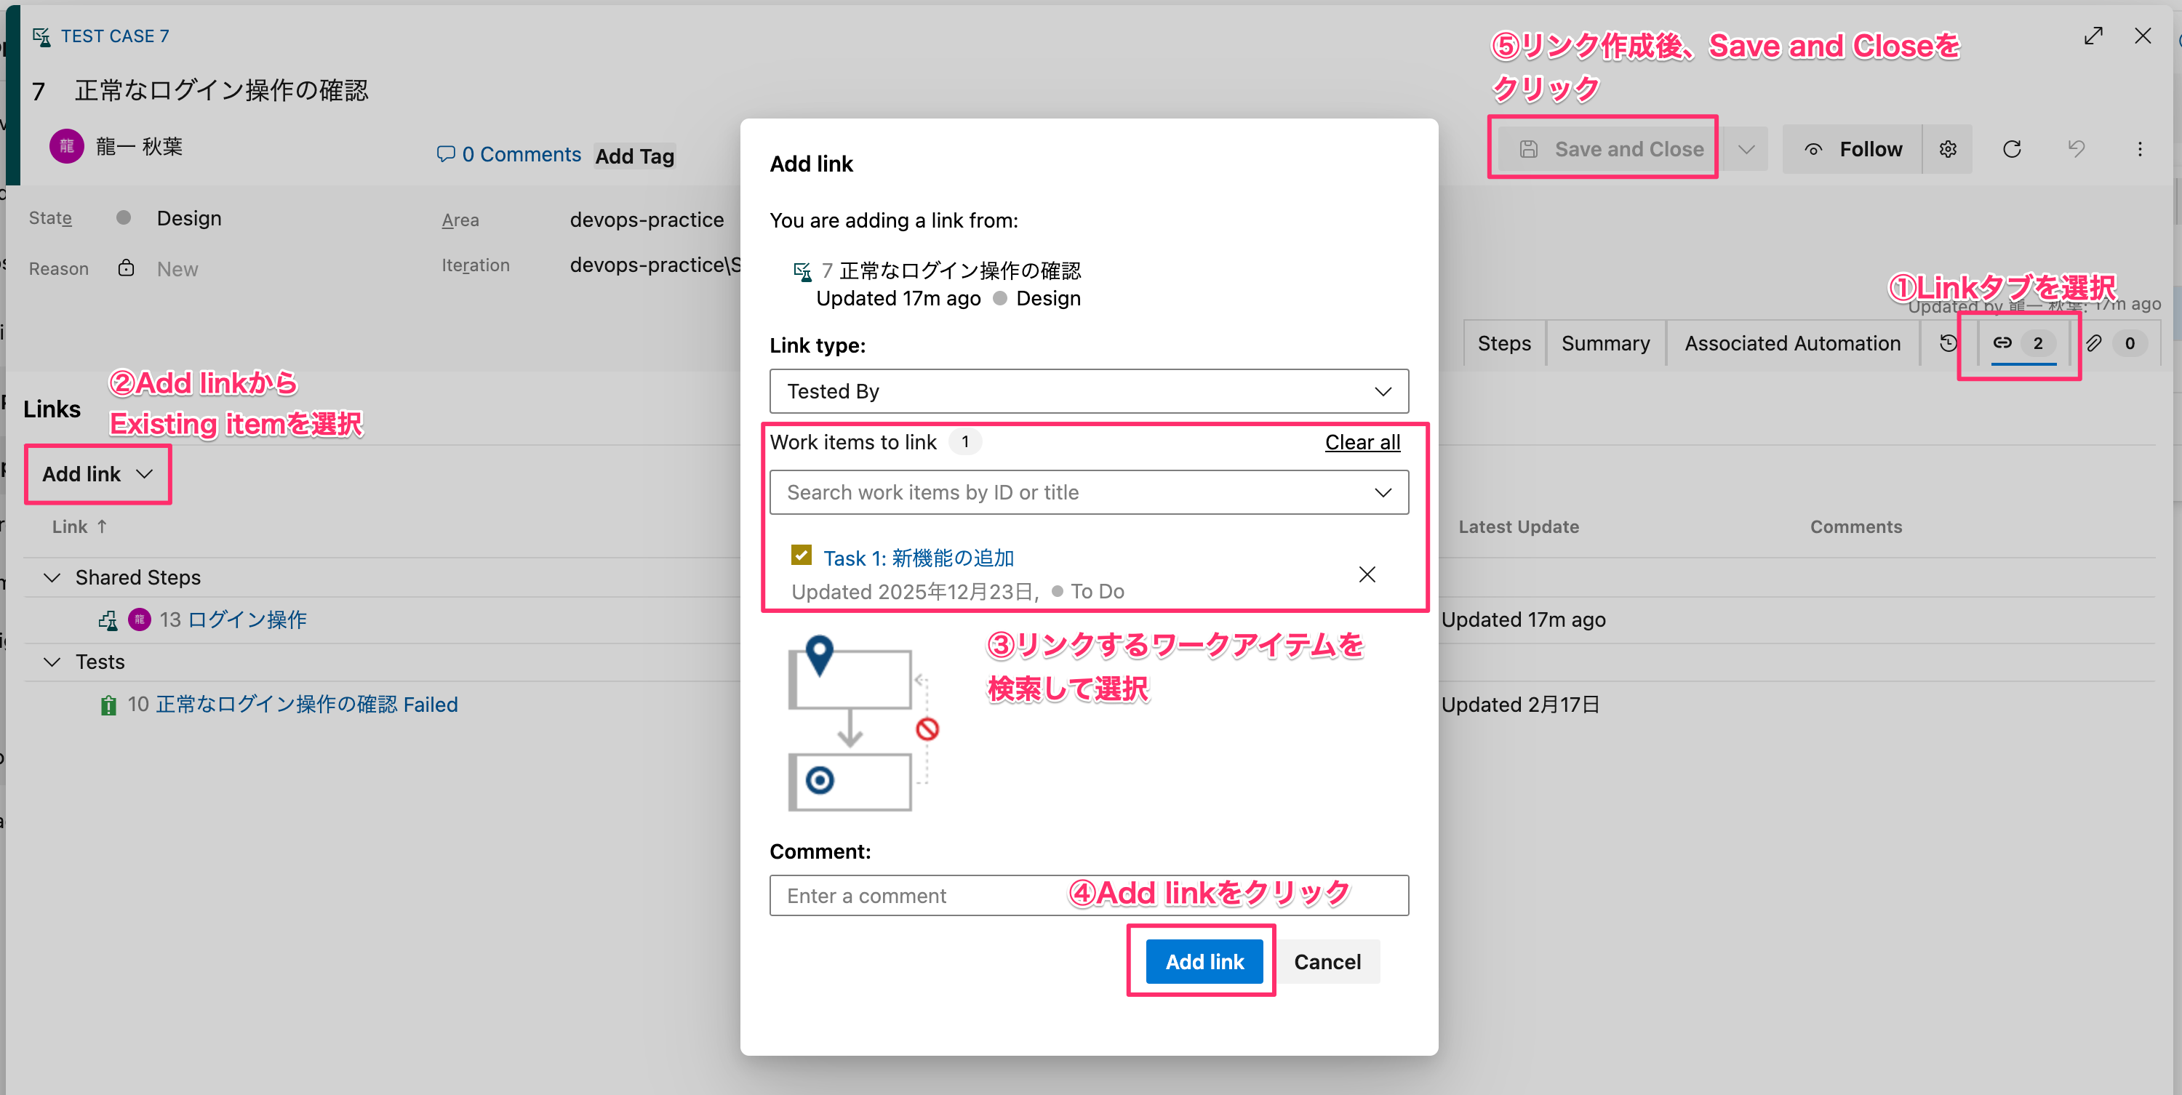This screenshot has height=1095, width=2182.
Task: Click the Clear all link
Action: pos(1362,442)
